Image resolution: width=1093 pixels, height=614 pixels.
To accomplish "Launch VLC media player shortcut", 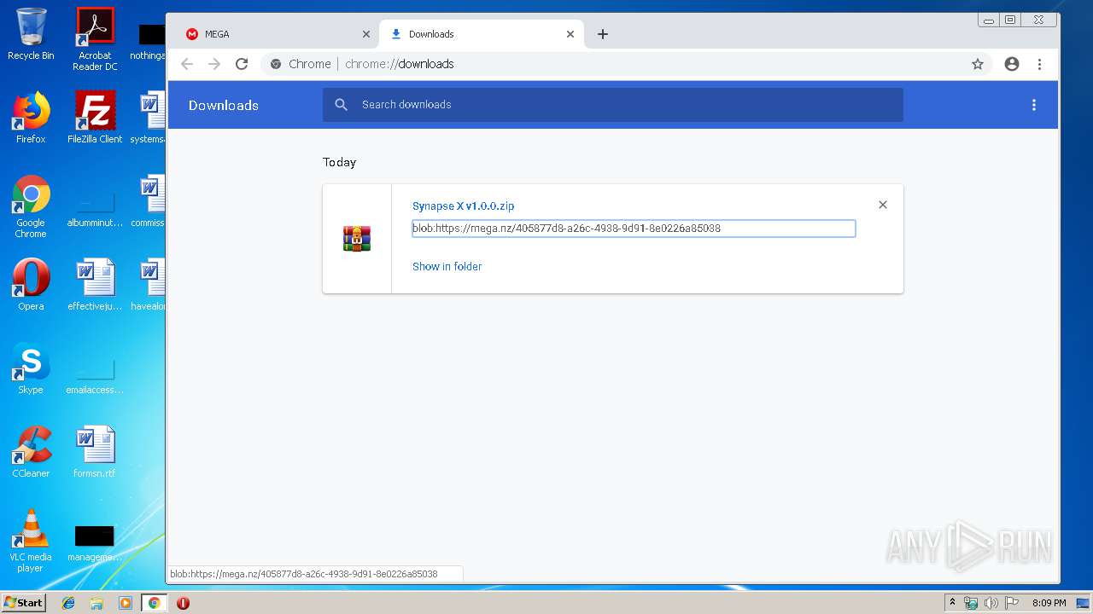I will click(31, 541).
